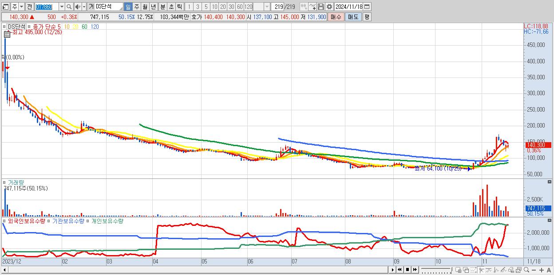Choose the 60 interval button

[x=240, y=7]
